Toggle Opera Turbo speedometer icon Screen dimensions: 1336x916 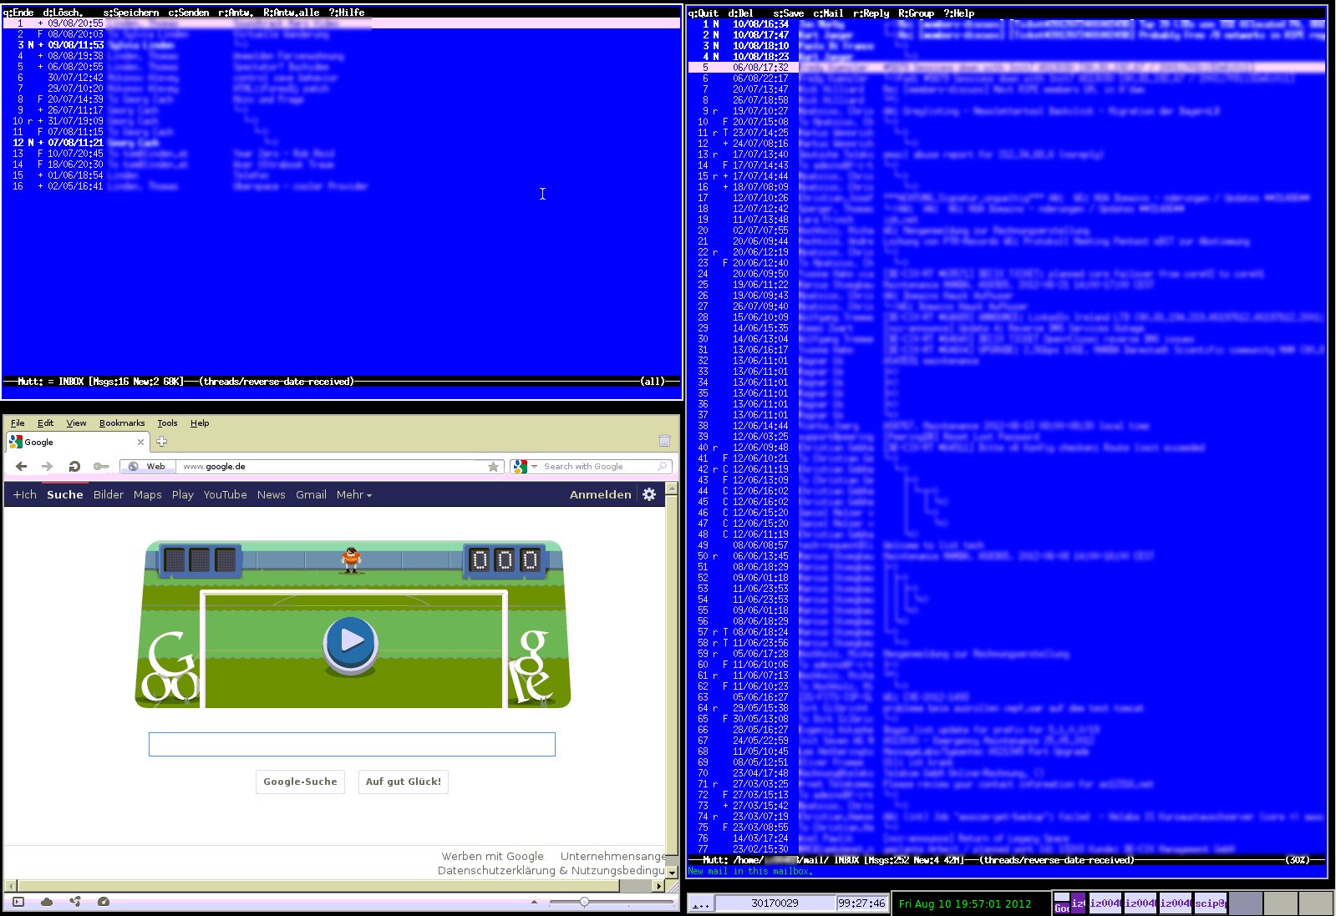(x=104, y=902)
